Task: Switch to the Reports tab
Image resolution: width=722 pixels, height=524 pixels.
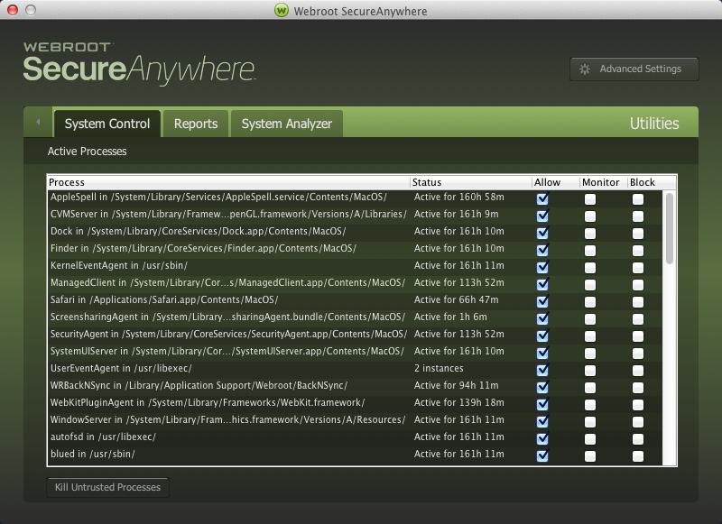Action: 195,124
